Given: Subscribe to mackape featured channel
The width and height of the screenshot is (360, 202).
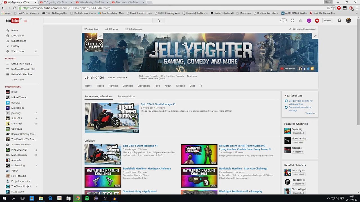Looking at the screenshot, I should pos(298,152).
